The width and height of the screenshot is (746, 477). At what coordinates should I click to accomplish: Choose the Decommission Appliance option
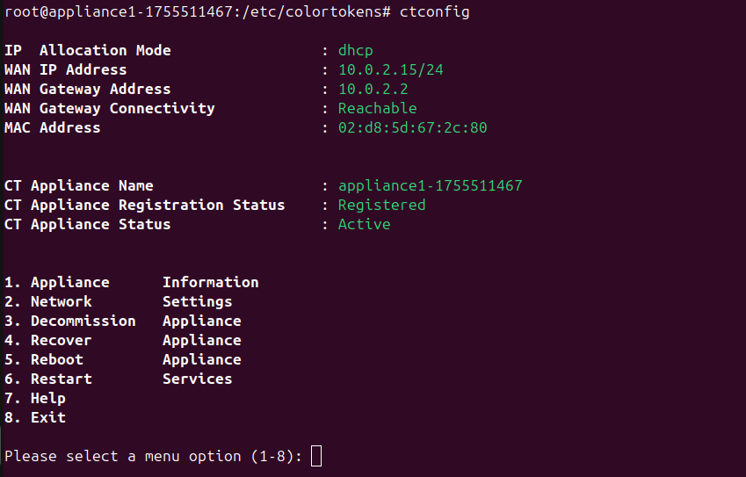click(x=122, y=321)
